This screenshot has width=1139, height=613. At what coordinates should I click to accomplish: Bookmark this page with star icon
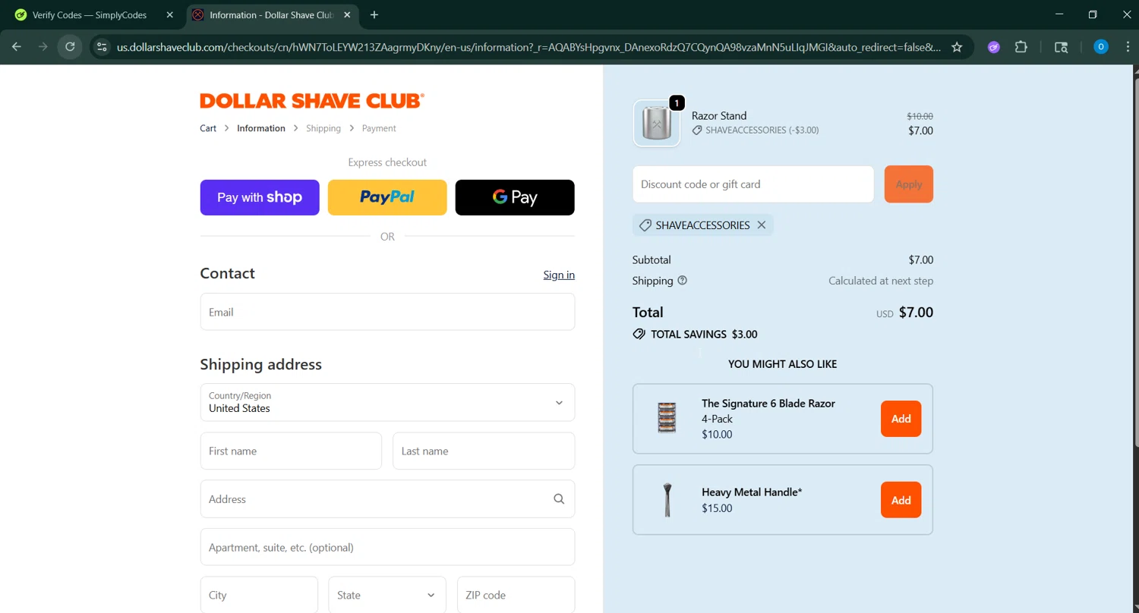(x=957, y=47)
